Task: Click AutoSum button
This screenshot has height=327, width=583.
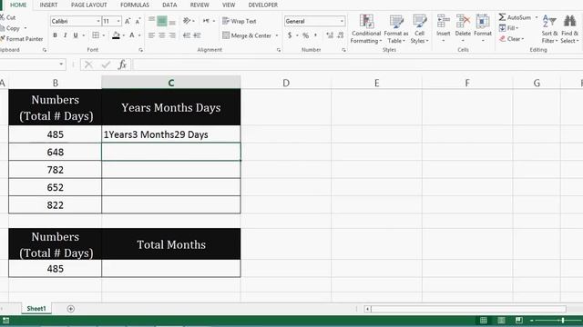Action: coord(516,17)
